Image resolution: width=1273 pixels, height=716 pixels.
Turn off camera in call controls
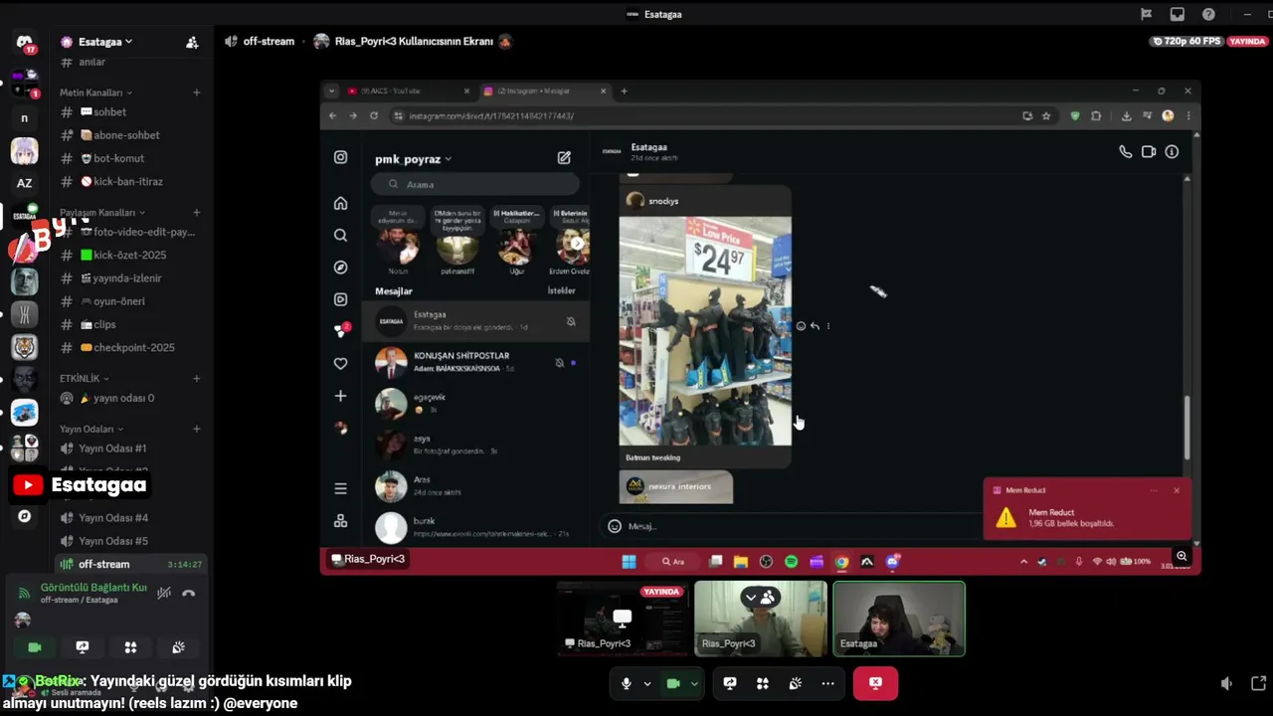click(672, 683)
